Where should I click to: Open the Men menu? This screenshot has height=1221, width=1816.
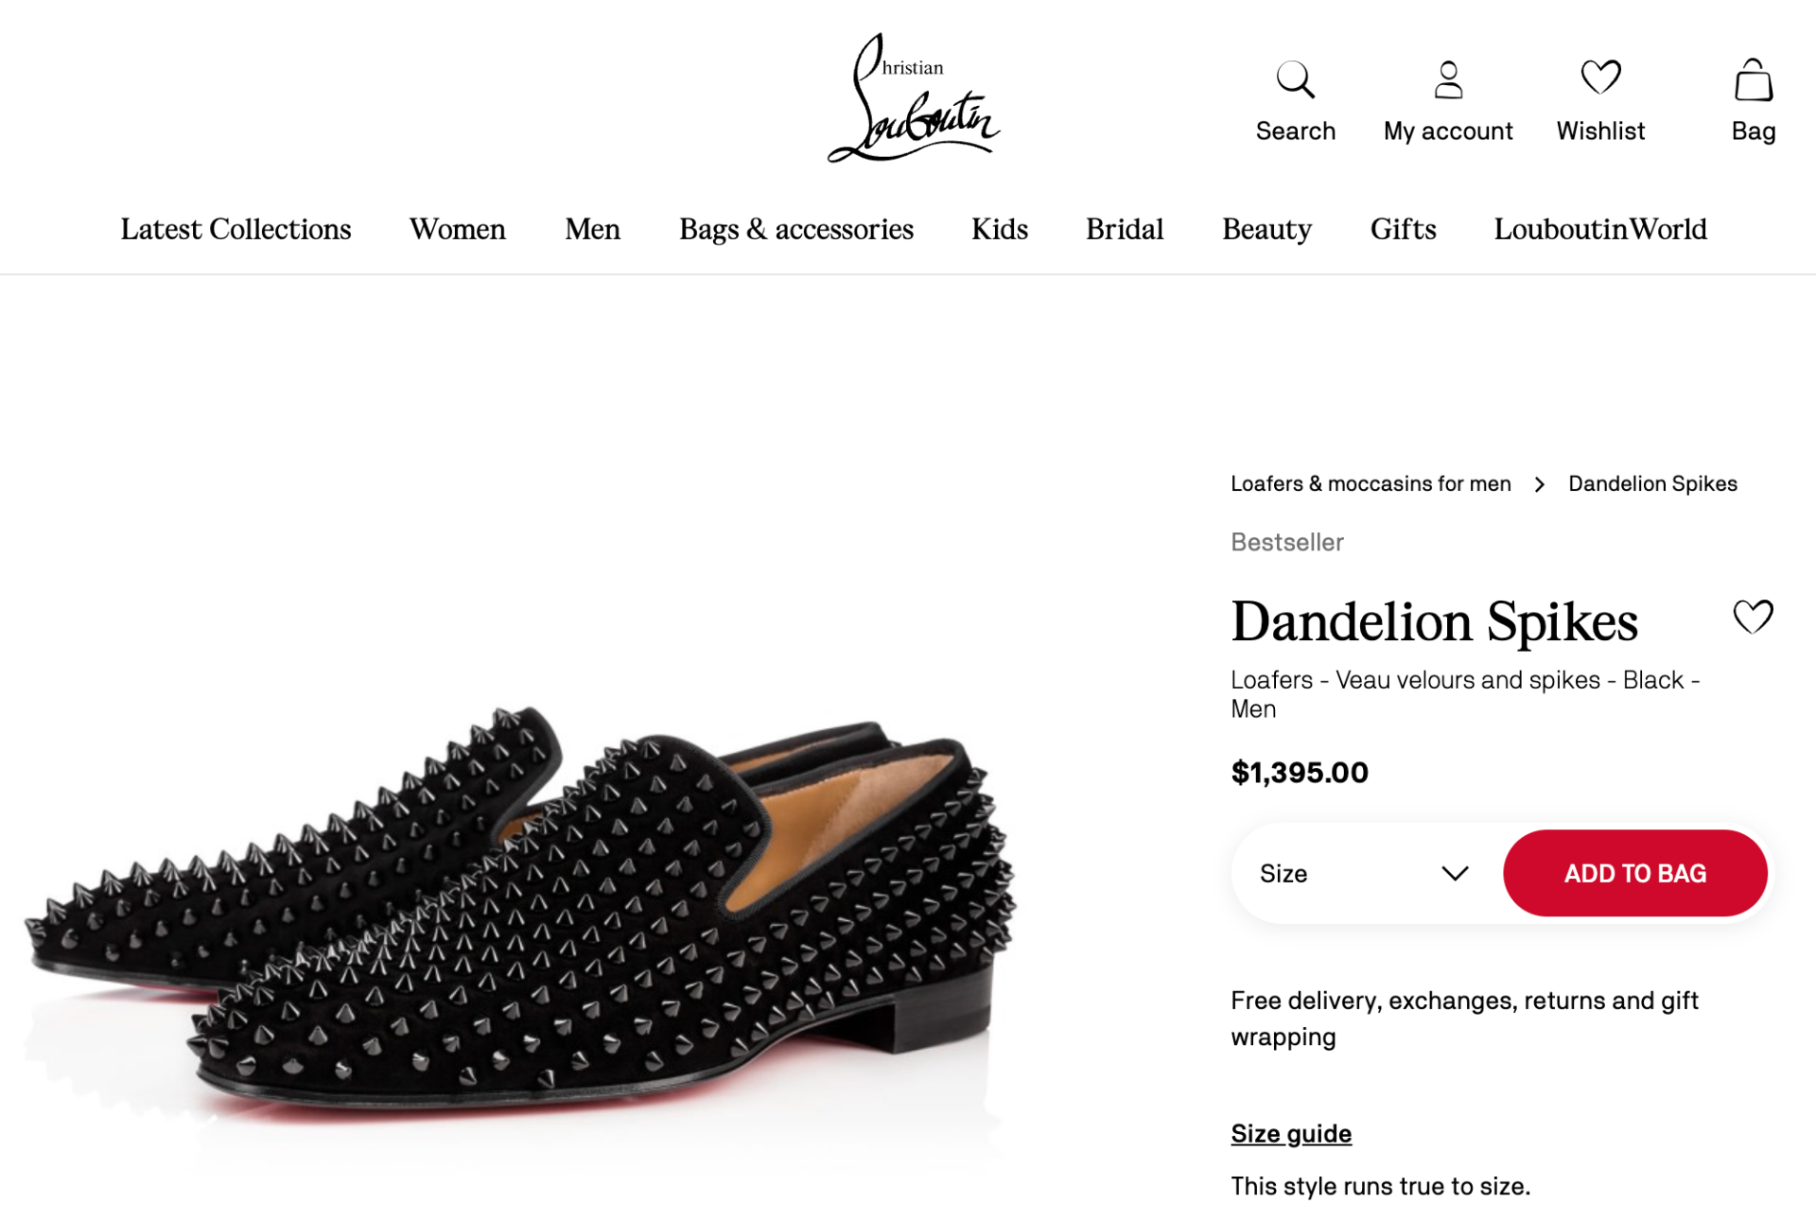(592, 230)
